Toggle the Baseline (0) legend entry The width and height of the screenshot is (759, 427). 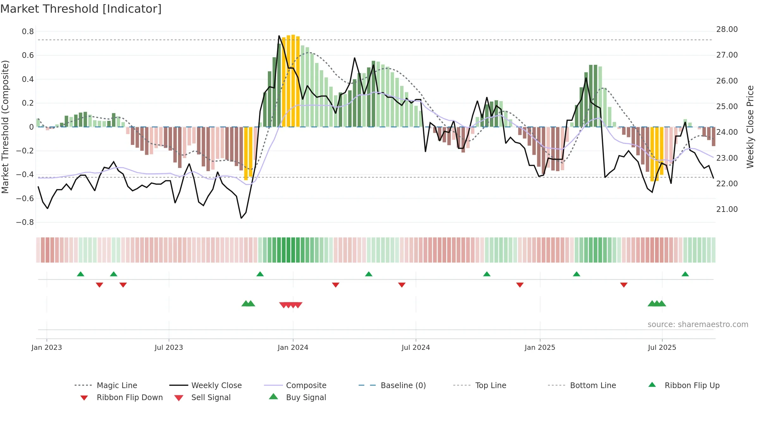click(x=392, y=385)
